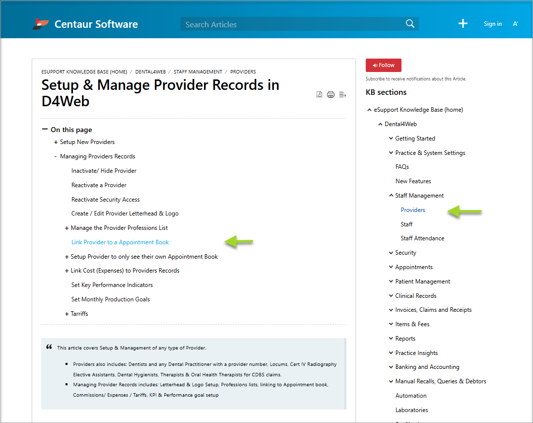Collapse Staff Management chevron
Viewport: 533px width, 423px height.
(391, 196)
